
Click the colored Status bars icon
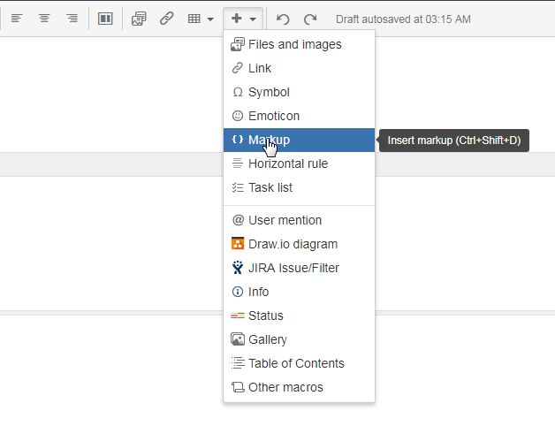pyautogui.click(x=238, y=316)
